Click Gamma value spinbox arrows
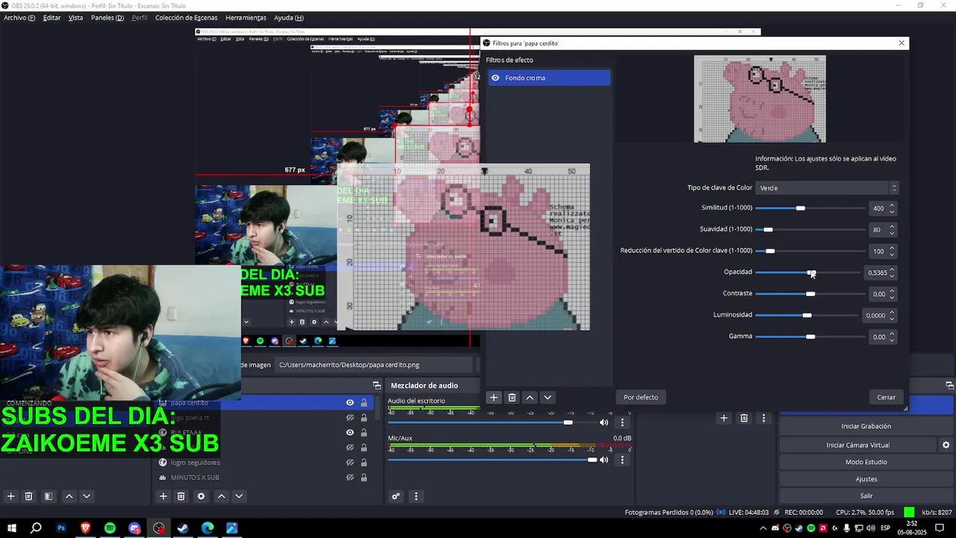 coord(892,337)
